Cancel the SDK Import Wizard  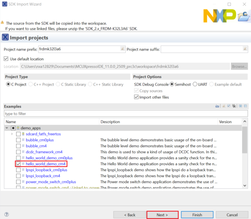[x=232, y=215]
